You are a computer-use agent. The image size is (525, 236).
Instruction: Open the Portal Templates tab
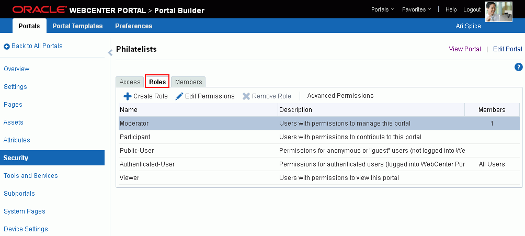point(77,26)
